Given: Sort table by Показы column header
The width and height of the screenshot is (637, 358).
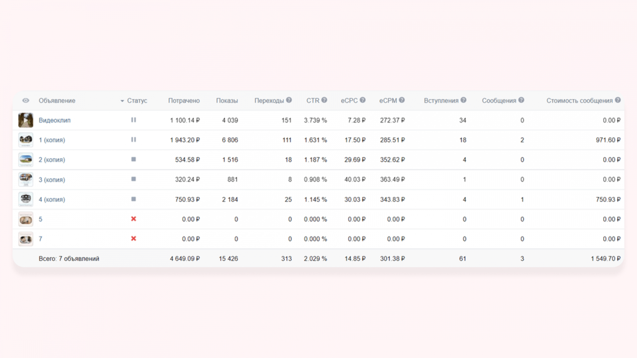Looking at the screenshot, I should [x=227, y=101].
